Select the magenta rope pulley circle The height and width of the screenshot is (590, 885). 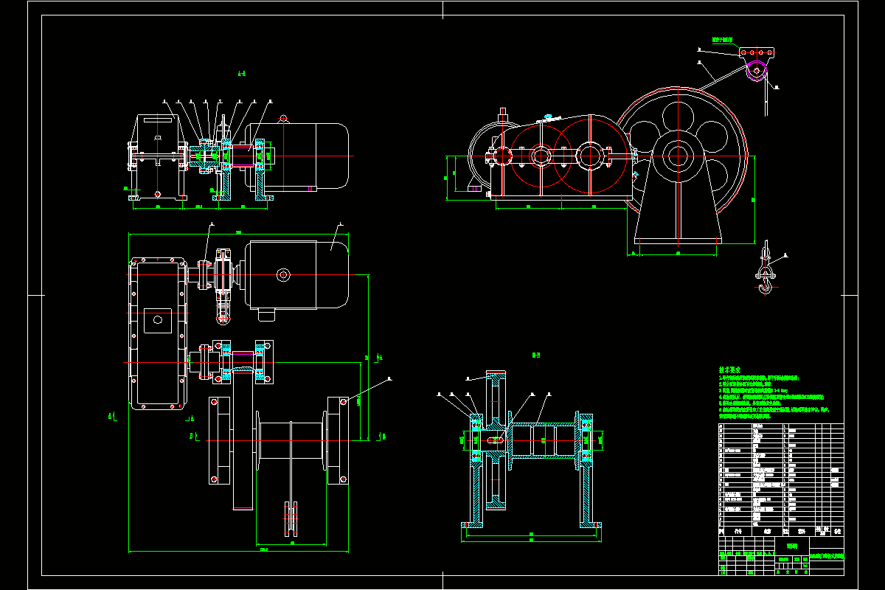pyautogui.click(x=757, y=72)
